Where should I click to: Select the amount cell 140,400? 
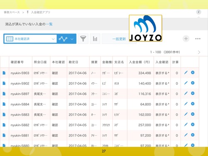click(145, 83)
